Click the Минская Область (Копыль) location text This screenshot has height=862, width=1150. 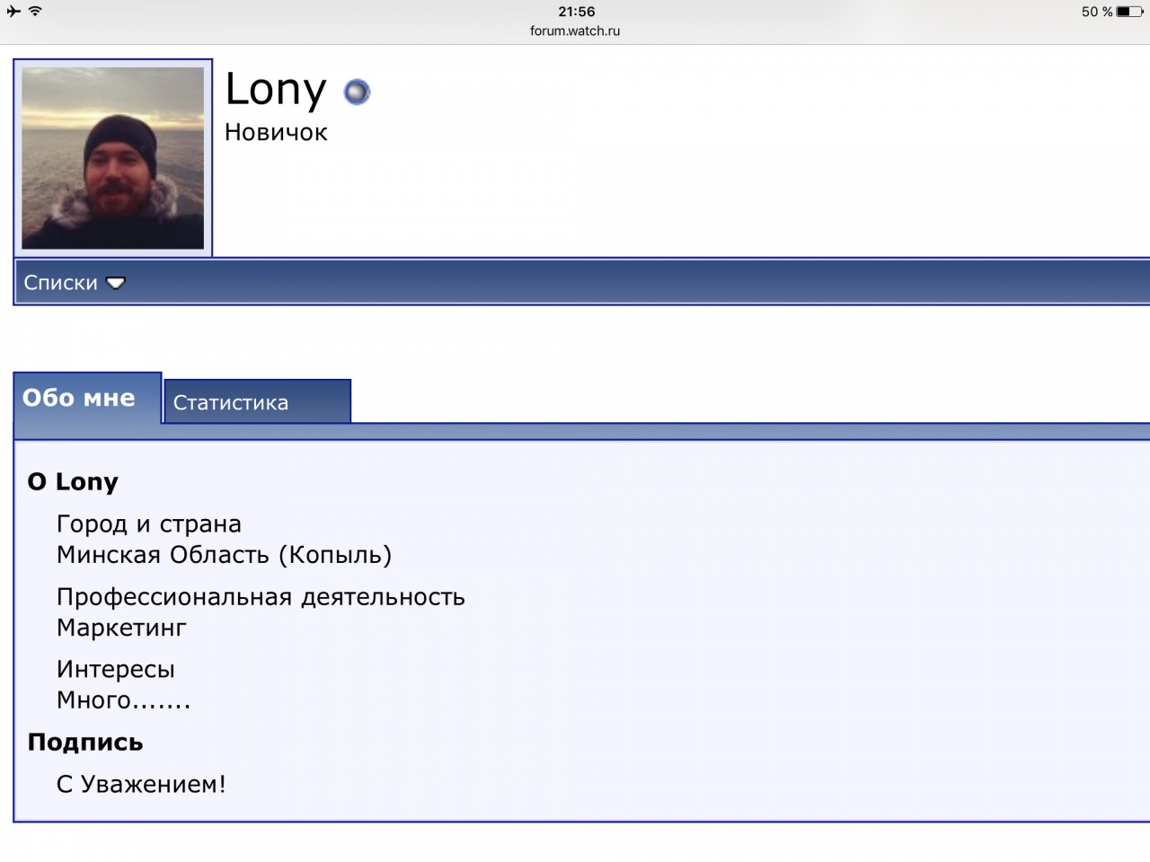point(224,555)
